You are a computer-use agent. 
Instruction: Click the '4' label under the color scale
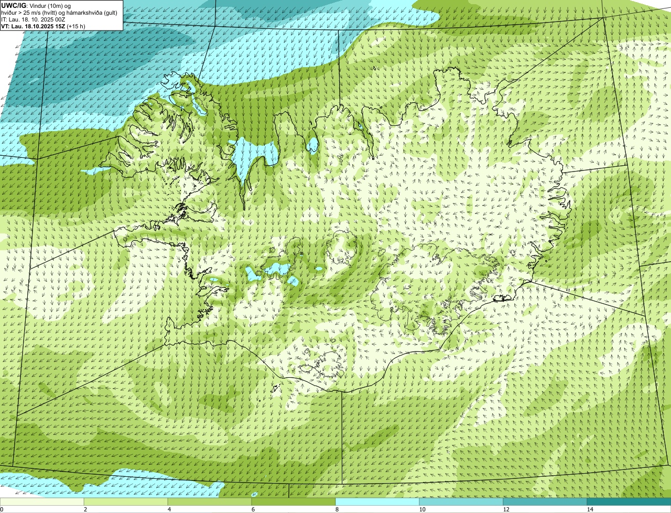169,509
